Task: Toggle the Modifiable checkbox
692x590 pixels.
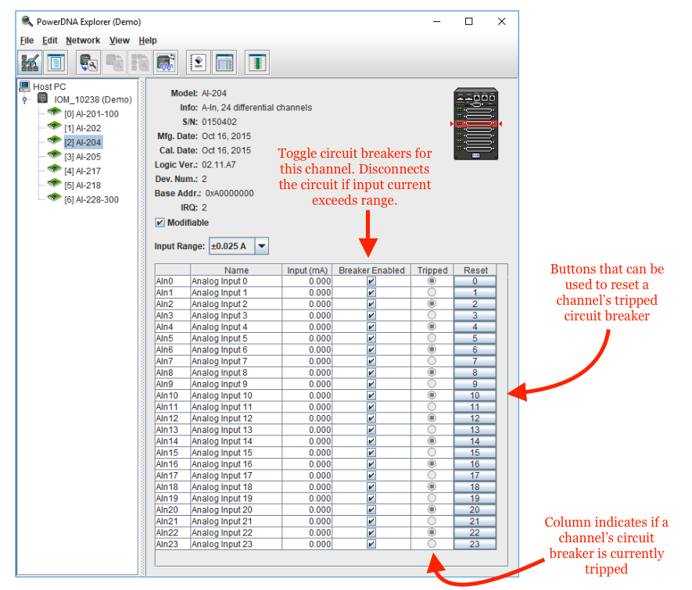Action: tap(160, 223)
